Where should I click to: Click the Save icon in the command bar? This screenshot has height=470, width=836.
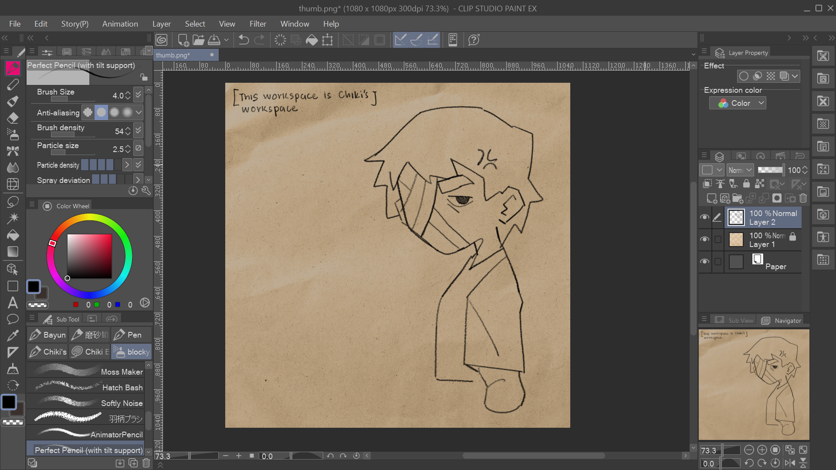[x=214, y=40]
